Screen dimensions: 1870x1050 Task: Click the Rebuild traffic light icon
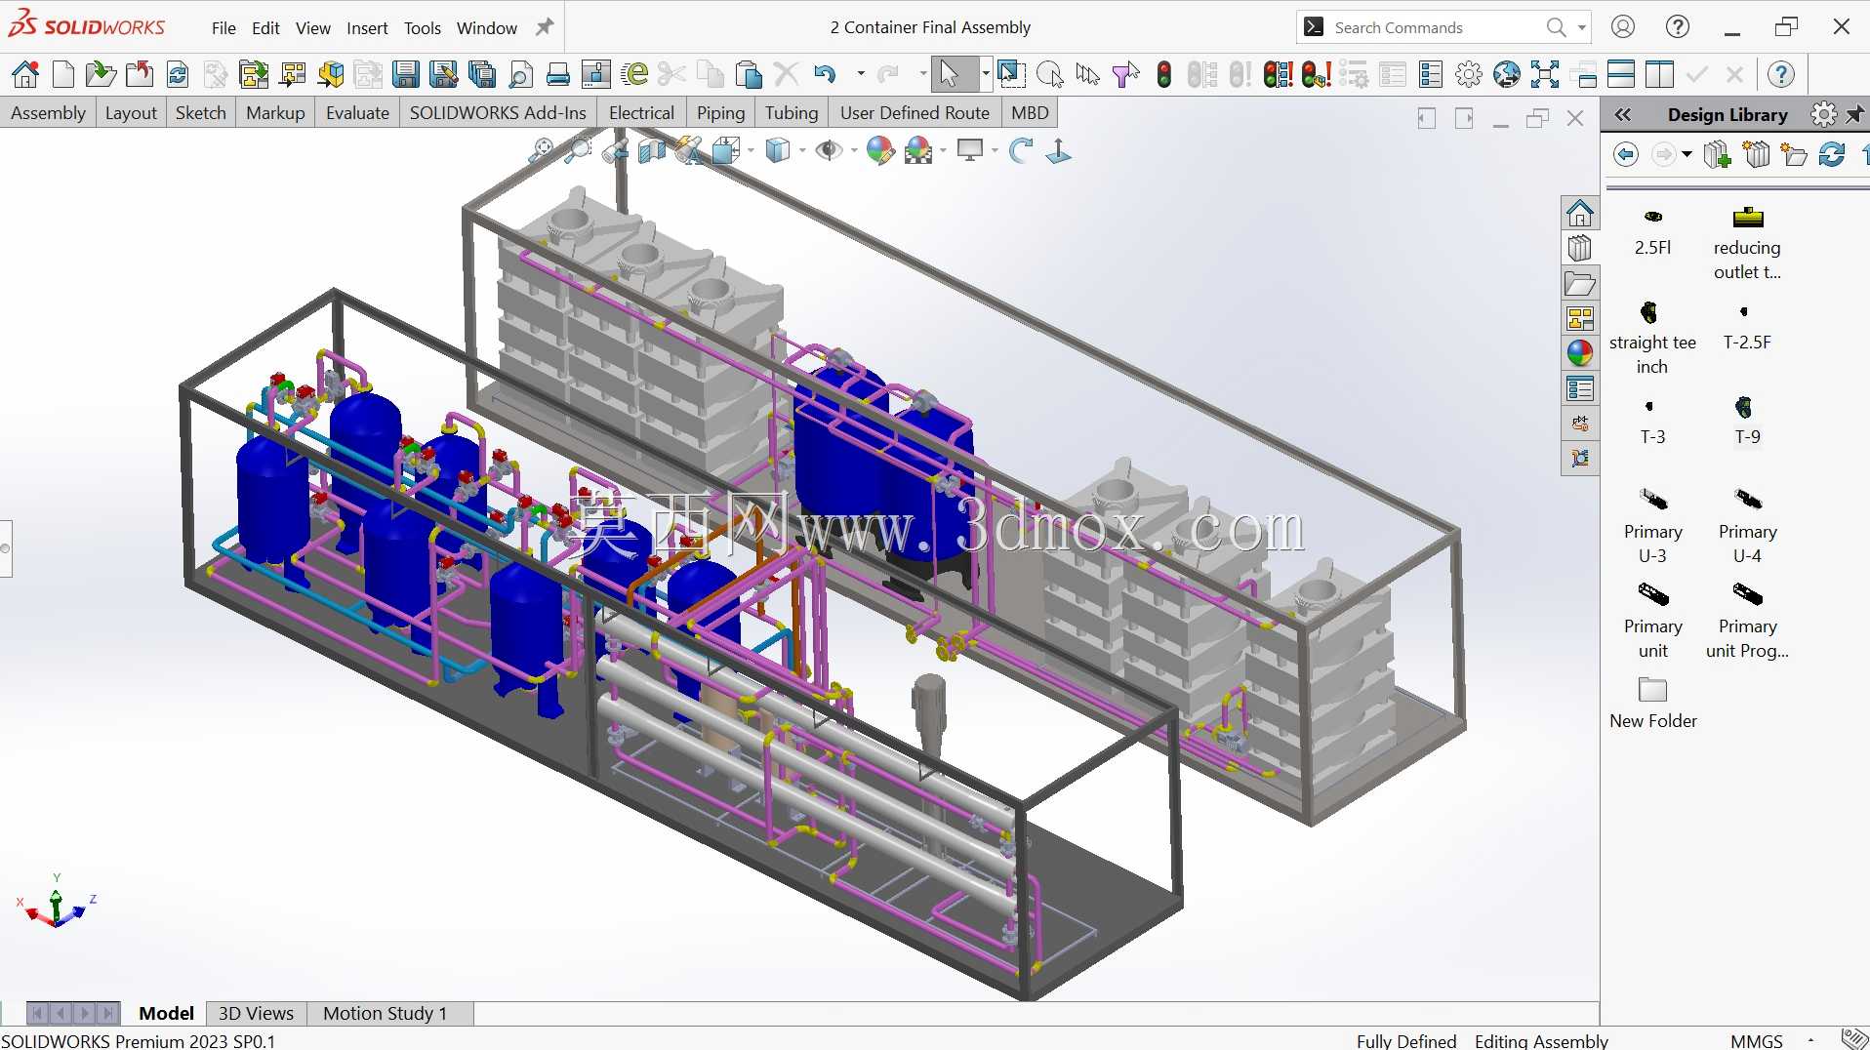[x=1164, y=74]
